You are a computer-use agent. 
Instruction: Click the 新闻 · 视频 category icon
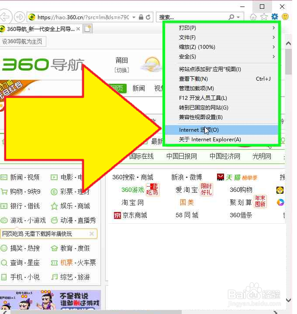click(4, 177)
